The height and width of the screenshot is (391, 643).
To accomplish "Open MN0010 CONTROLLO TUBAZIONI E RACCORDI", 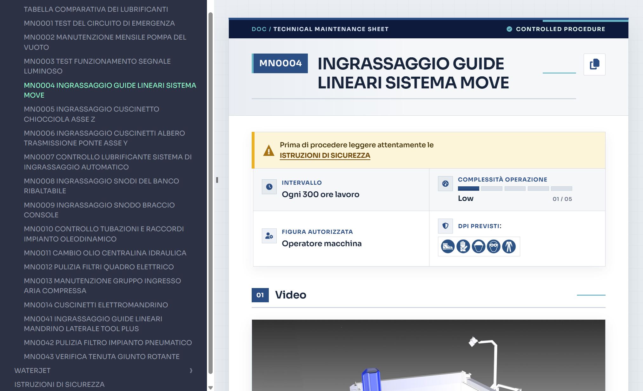I will tap(104, 234).
